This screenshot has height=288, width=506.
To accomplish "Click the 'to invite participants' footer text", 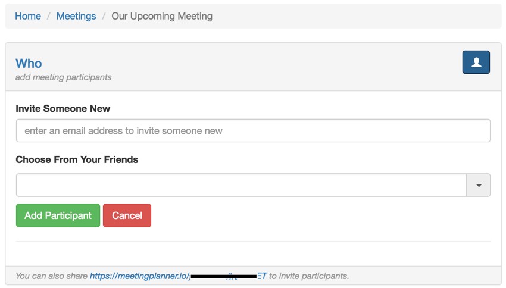I will pos(309,276).
